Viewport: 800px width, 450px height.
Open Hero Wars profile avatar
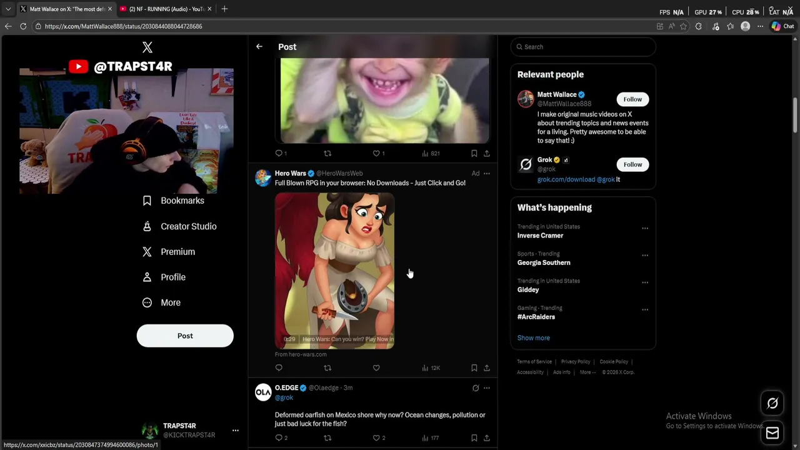click(x=263, y=177)
